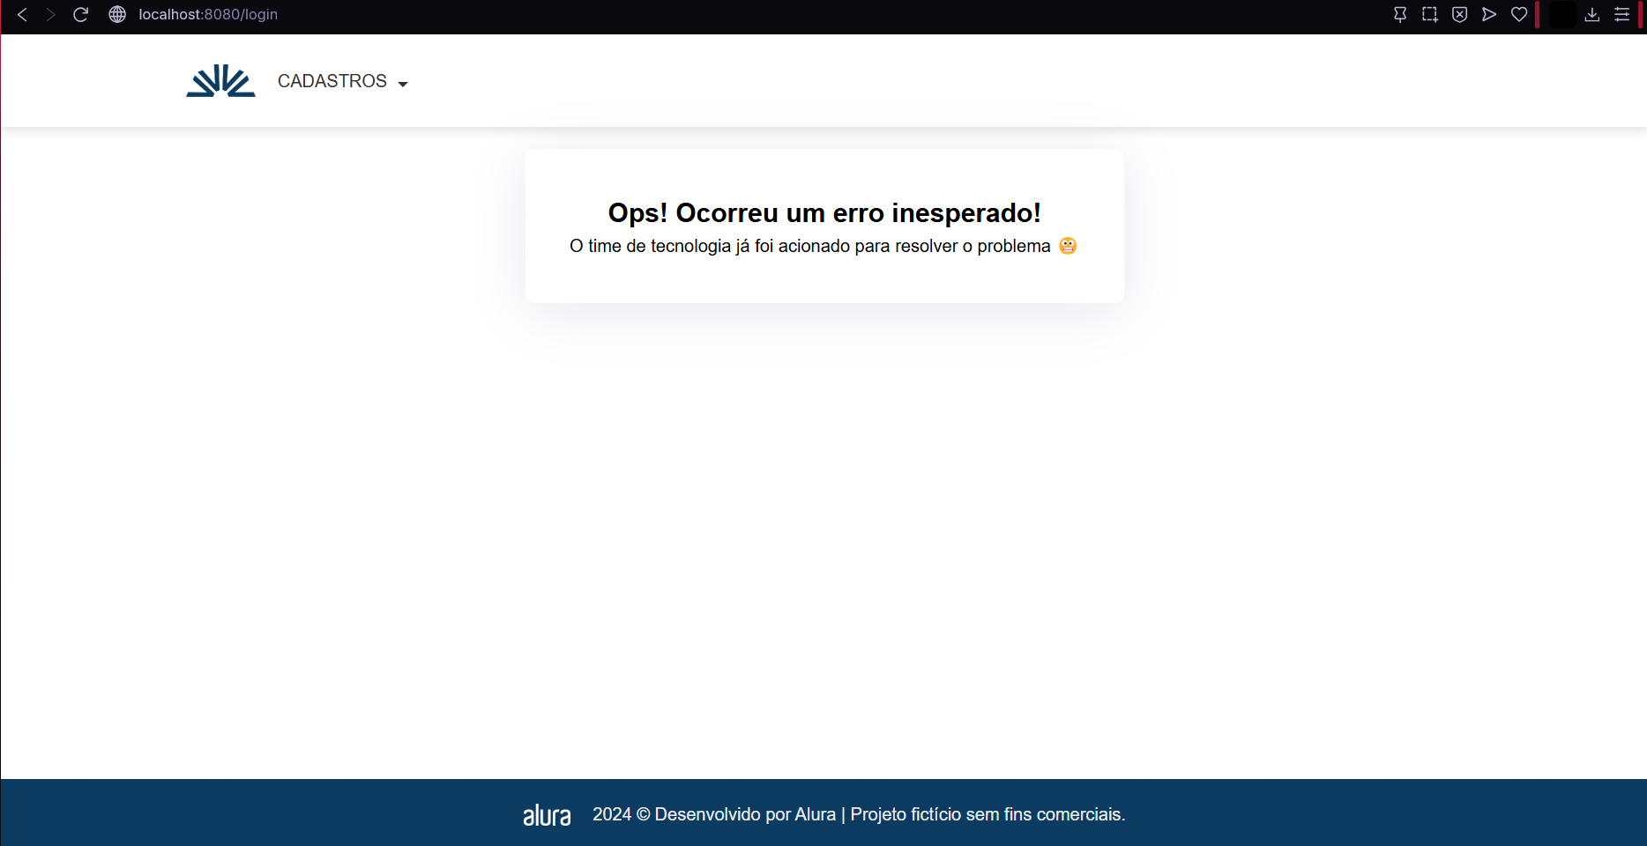The width and height of the screenshot is (1647, 846).
Task: Click the emoji in the error message
Action: [x=1067, y=246]
